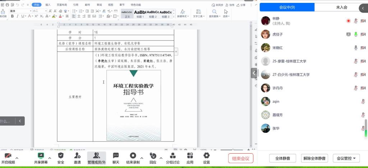This screenshot has height=168, width=368.
Task: Open the 聊天 chat icon
Action: coord(116,155)
